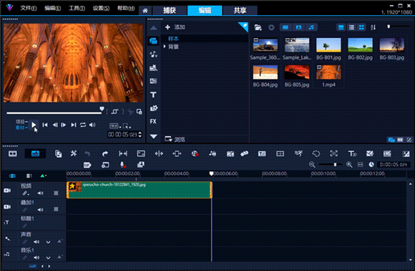Play the preview video
Screen dimensions: 415x271
pos(34,125)
